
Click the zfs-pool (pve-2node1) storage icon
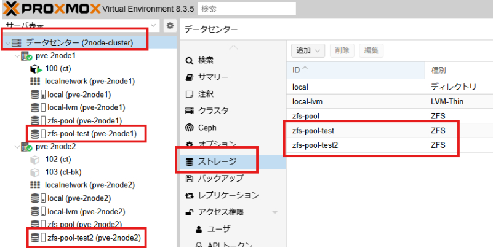pos(38,121)
